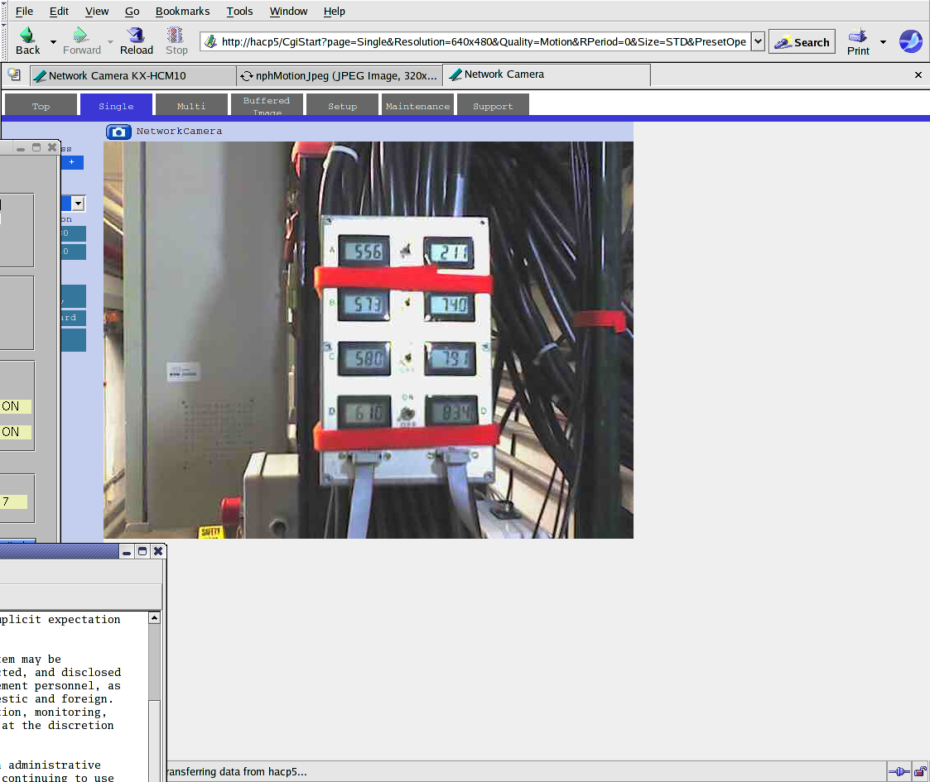Select the Single view page
Viewport: 930px width, 782px height.
[116, 105]
